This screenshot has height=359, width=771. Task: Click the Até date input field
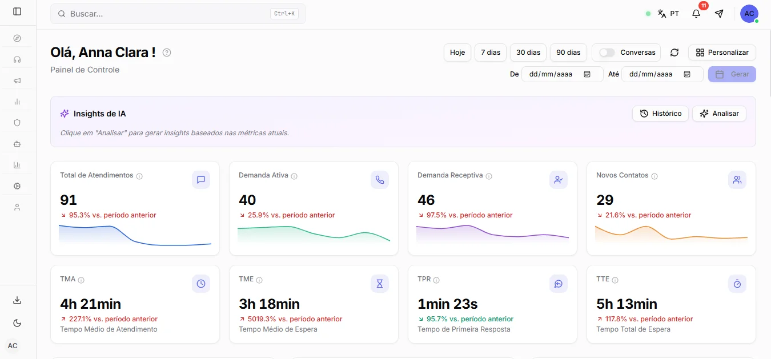point(662,74)
